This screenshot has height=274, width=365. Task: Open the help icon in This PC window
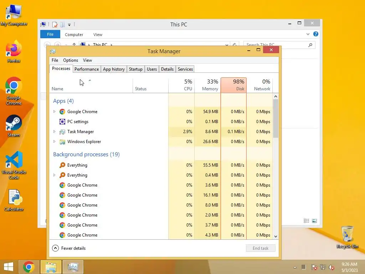[x=316, y=34]
